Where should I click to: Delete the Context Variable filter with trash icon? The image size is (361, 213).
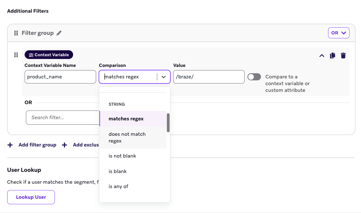tap(343, 55)
